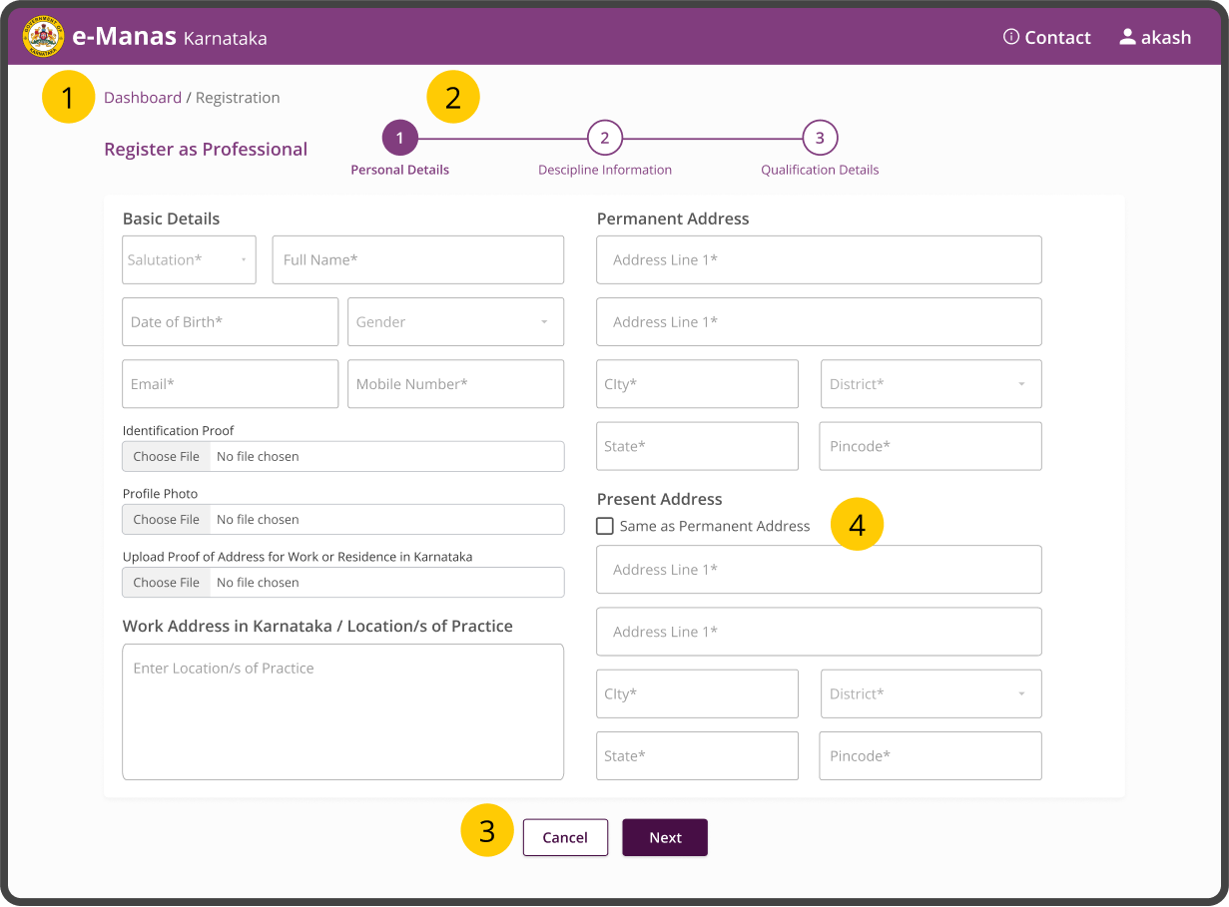Click the Contact info icon
The image size is (1229, 907).
1011,37
